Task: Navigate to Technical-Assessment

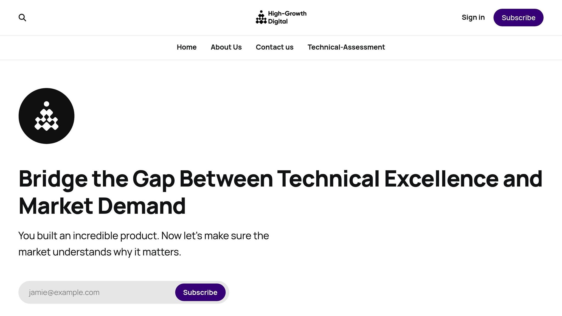Action: (x=346, y=47)
